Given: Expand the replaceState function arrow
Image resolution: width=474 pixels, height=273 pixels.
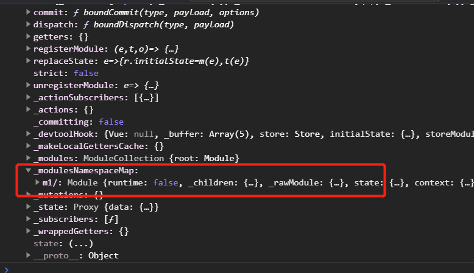Looking at the screenshot, I should [29, 61].
